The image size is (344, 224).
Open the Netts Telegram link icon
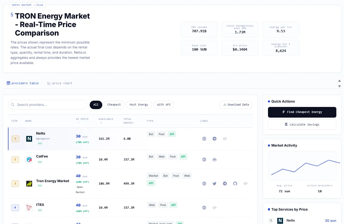coord(214,139)
